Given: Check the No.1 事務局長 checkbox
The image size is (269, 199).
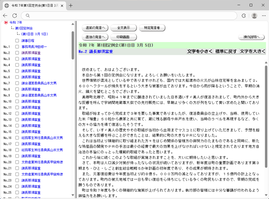Looking at the screenshot, I should tap(17, 47).
